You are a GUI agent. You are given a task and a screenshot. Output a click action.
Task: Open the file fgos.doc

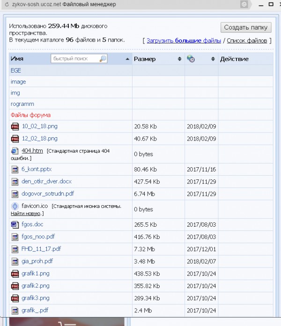[x=32, y=224]
